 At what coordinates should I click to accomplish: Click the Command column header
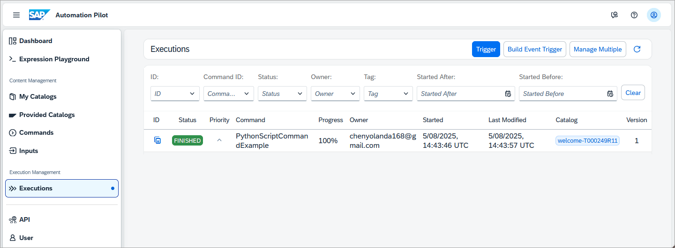(x=250, y=120)
